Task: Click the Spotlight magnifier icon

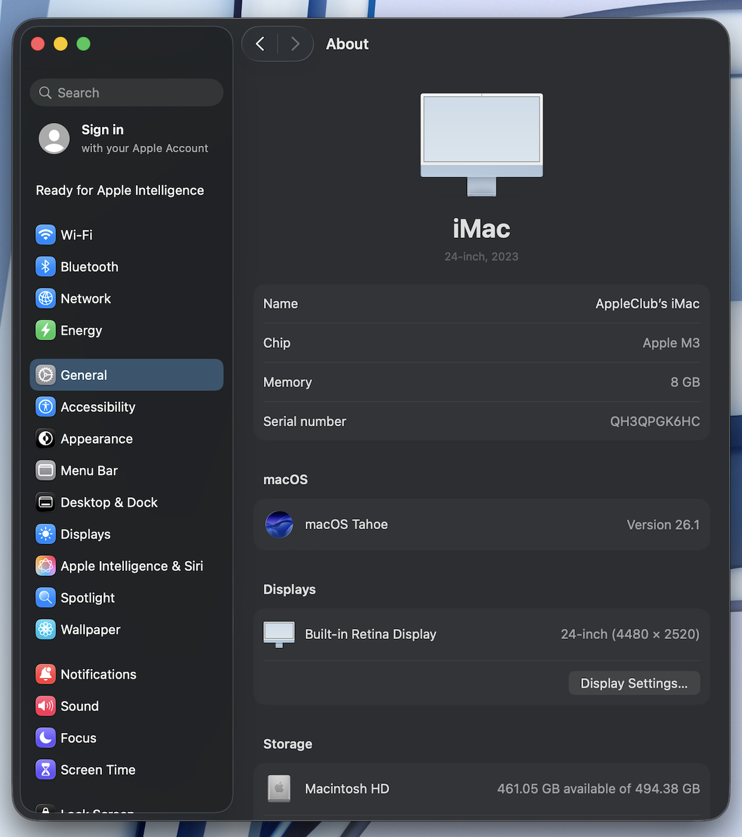Action: (x=45, y=598)
